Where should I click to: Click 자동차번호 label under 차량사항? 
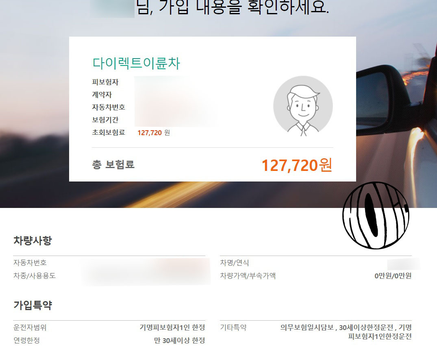pyautogui.click(x=30, y=262)
